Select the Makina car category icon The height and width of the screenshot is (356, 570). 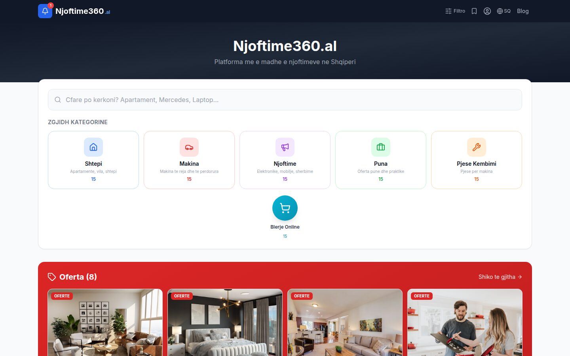click(189, 147)
